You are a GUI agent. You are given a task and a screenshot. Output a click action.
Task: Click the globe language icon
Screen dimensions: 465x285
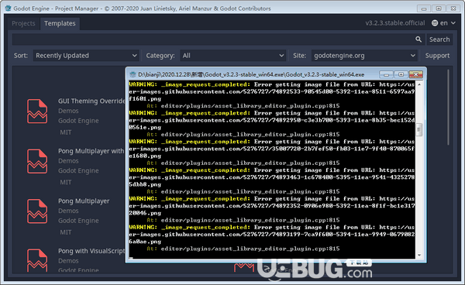pyautogui.click(x=435, y=22)
